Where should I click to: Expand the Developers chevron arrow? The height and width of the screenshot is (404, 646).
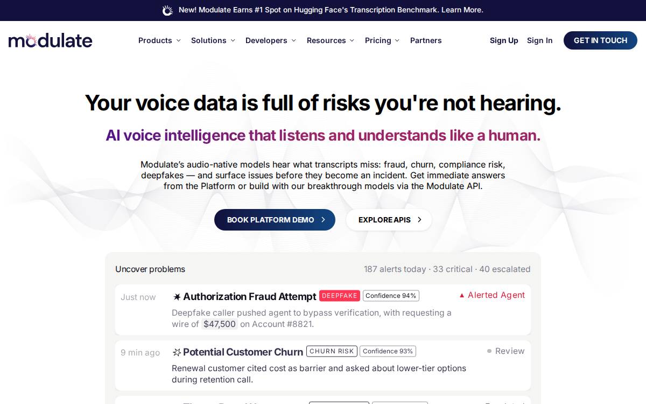(293, 40)
